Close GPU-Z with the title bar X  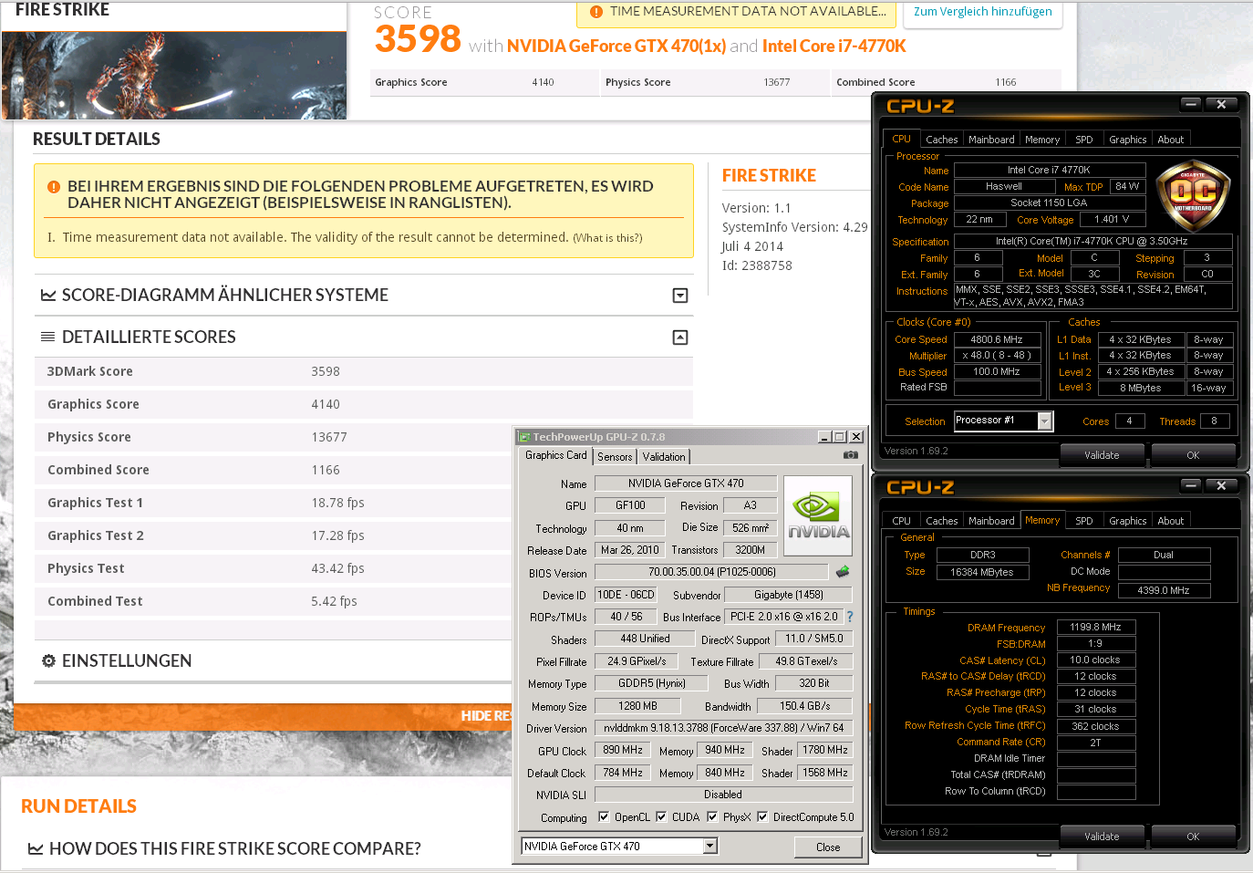[x=856, y=437]
